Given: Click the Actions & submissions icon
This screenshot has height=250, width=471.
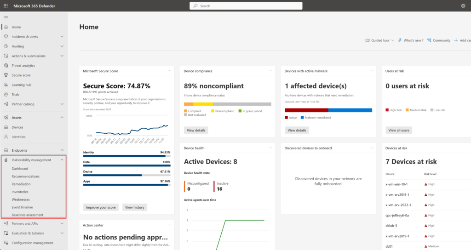Looking at the screenshot, I should pyautogui.click(x=6, y=56).
